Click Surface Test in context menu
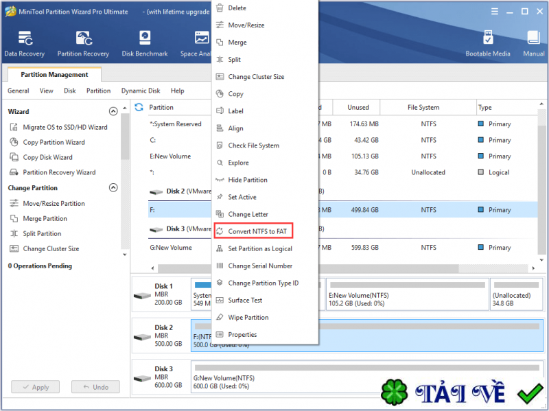The image size is (549, 411). (245, 301)
